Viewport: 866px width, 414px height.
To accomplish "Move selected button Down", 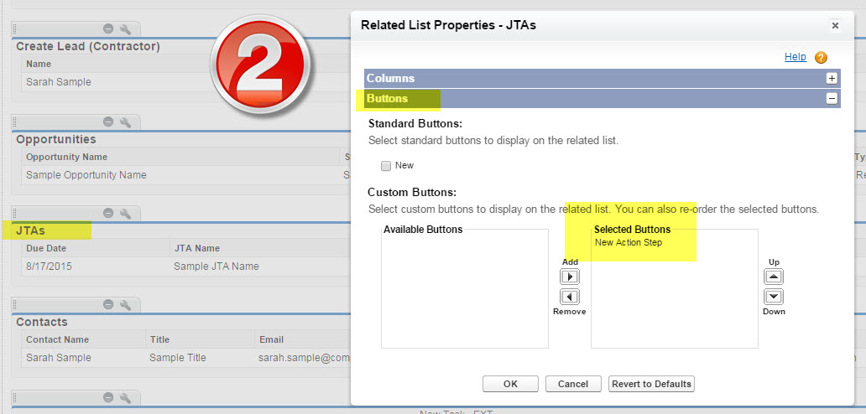I will (x=774, y=298).
